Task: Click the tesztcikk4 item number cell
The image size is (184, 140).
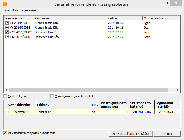Action: (25, 112)
